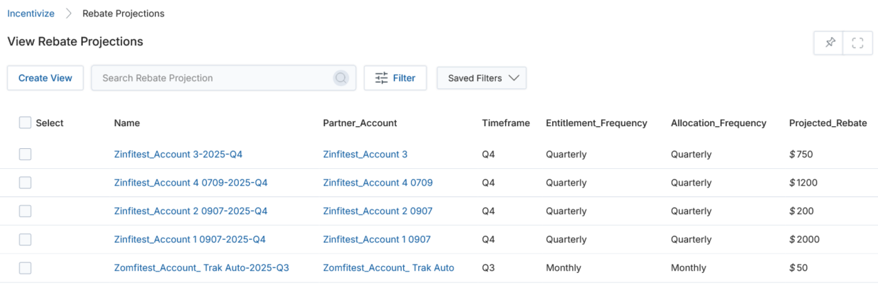Click Monthly in Entitlement_Frequency column
The image size is (878, 288).
point(563,267)
